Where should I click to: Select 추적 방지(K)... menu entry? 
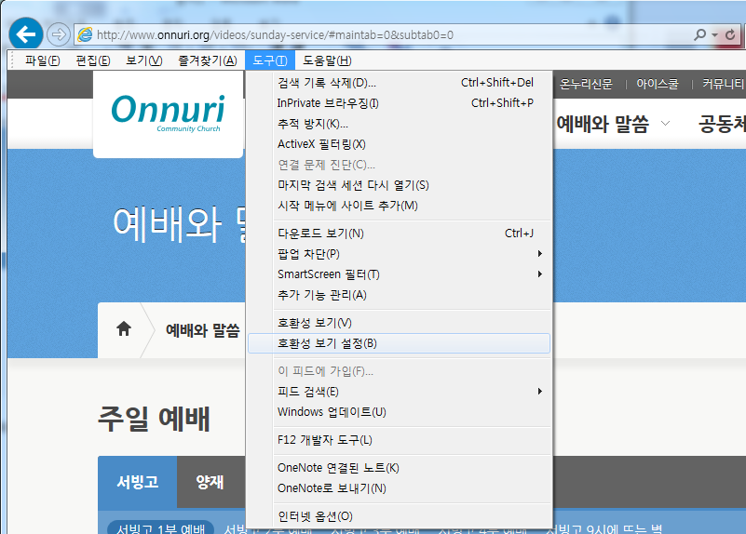click(399, 124)
